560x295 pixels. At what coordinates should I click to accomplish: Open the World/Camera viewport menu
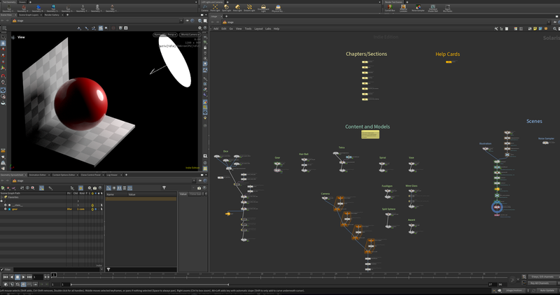pyautogui.click(x=189, y=34)
